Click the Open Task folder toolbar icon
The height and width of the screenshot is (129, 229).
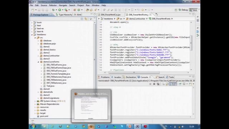(91, 10)
